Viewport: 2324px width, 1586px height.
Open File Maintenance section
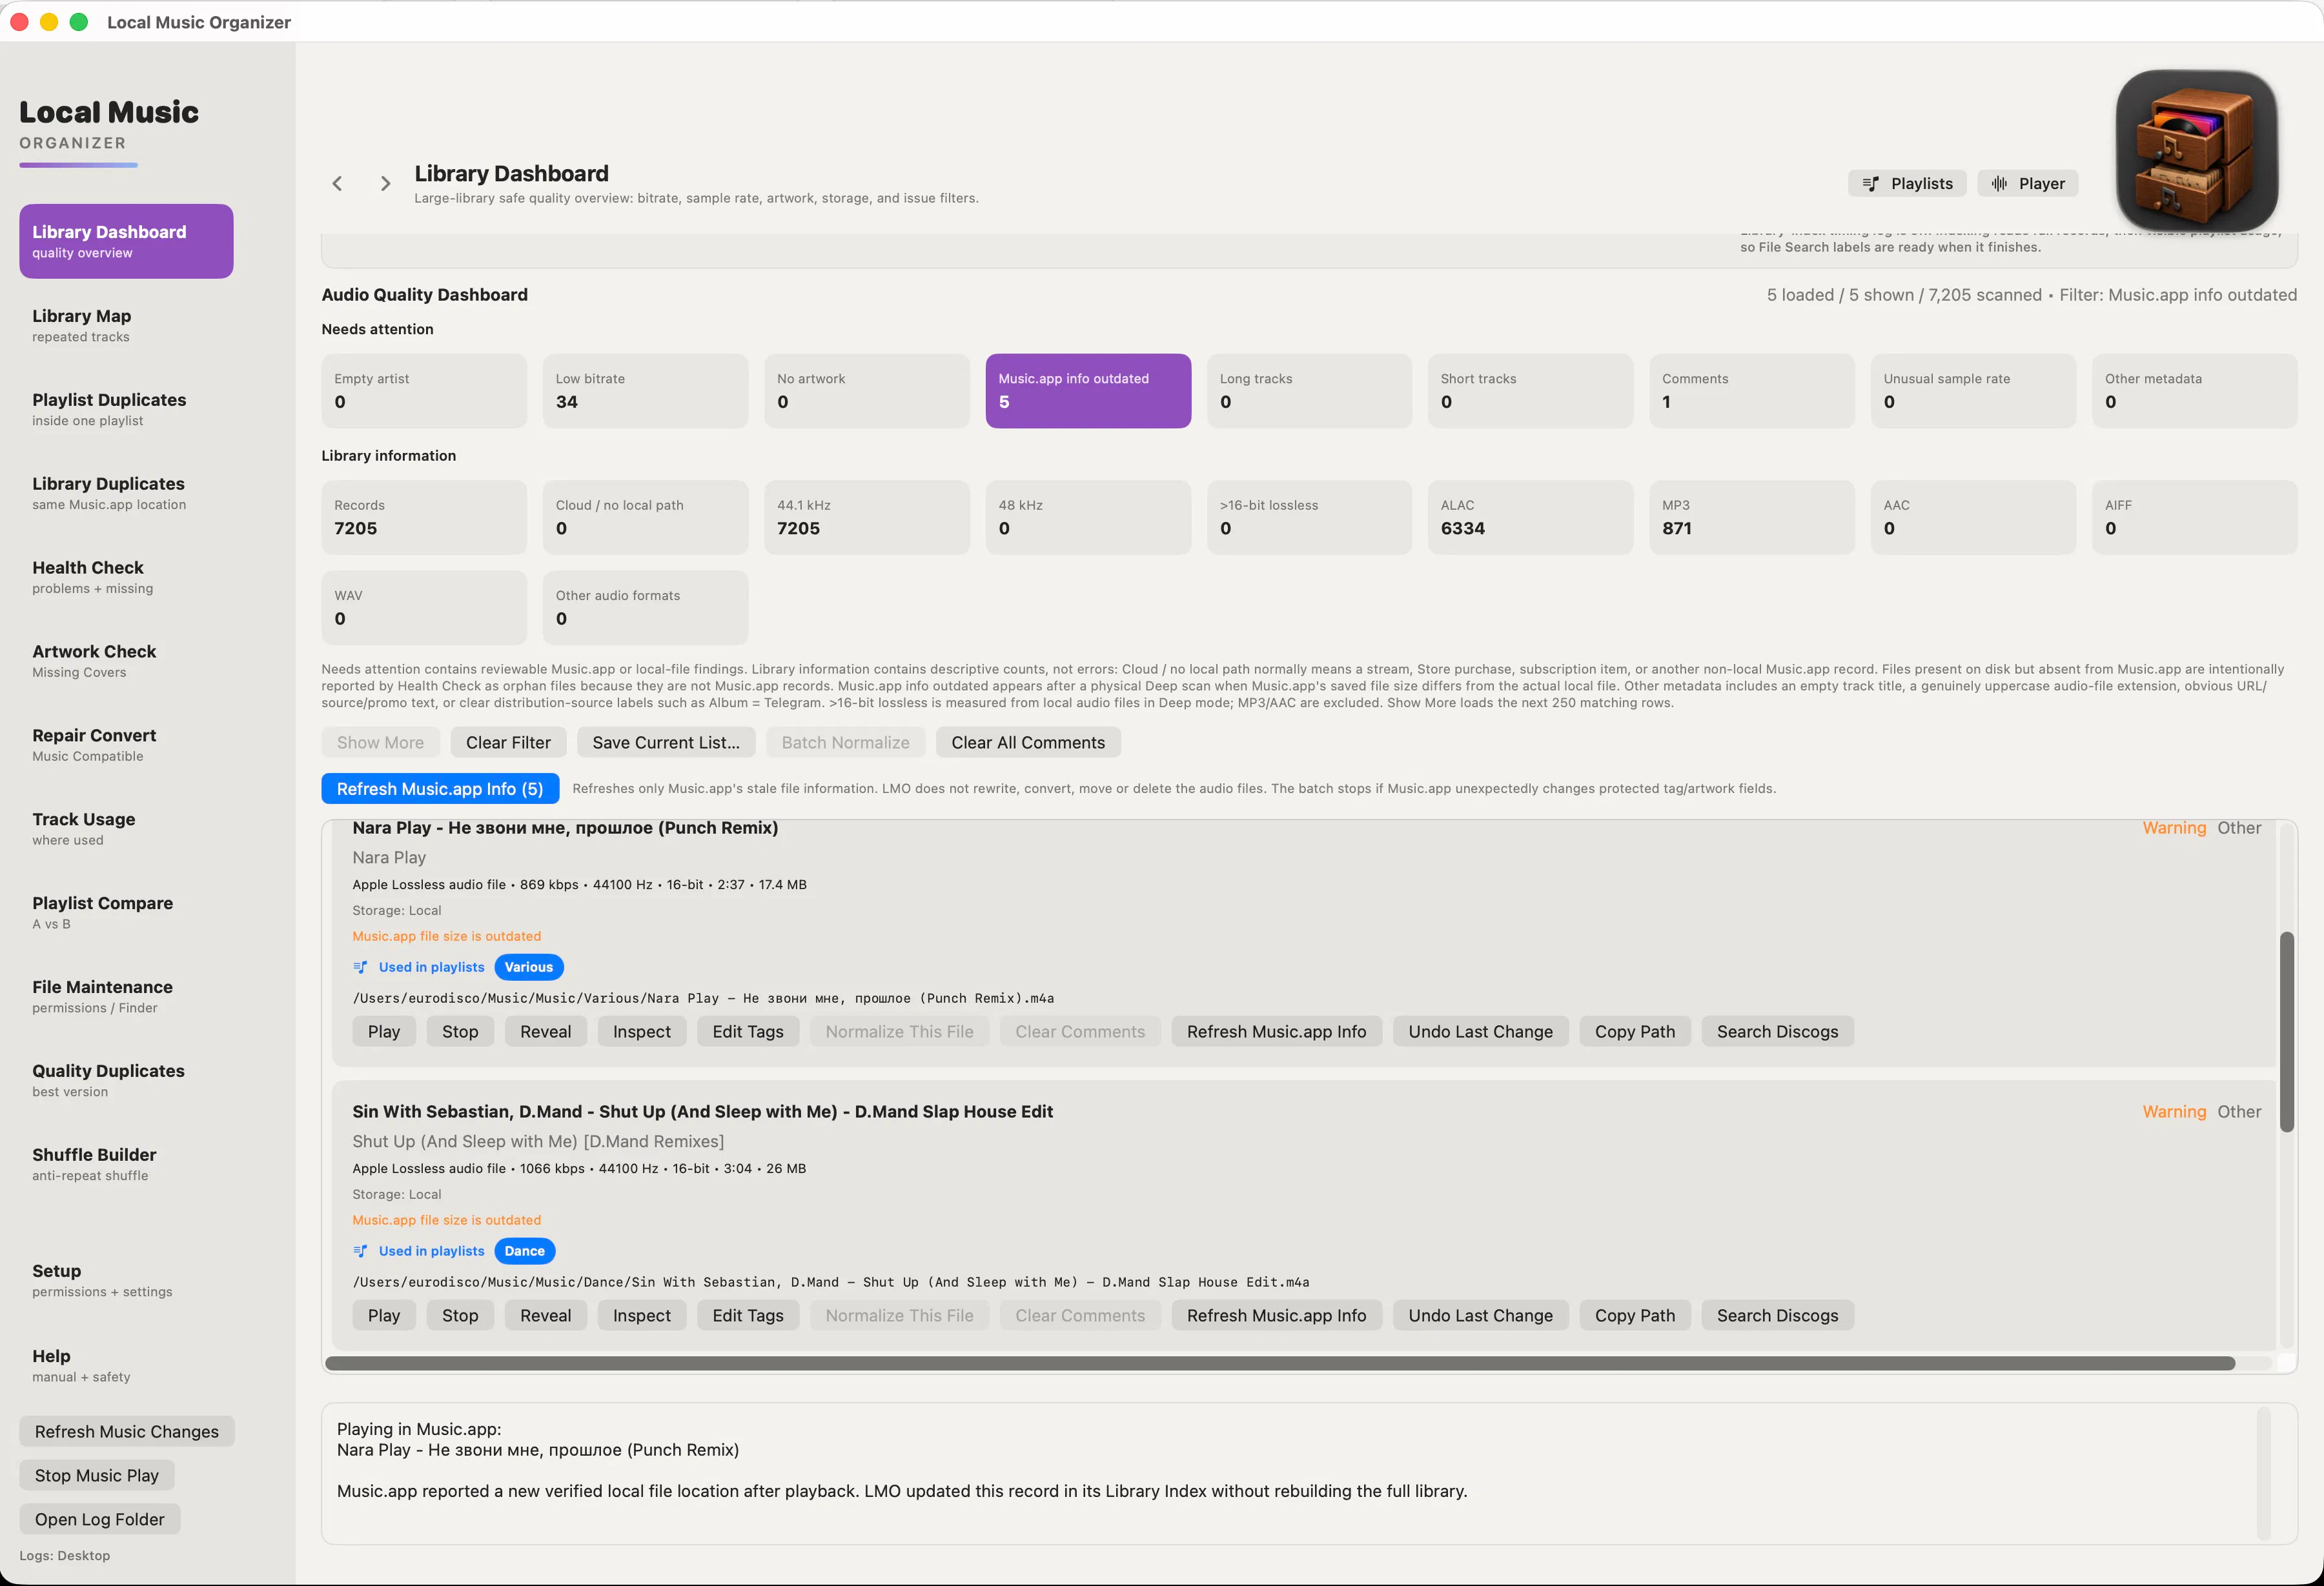[126, 998]
